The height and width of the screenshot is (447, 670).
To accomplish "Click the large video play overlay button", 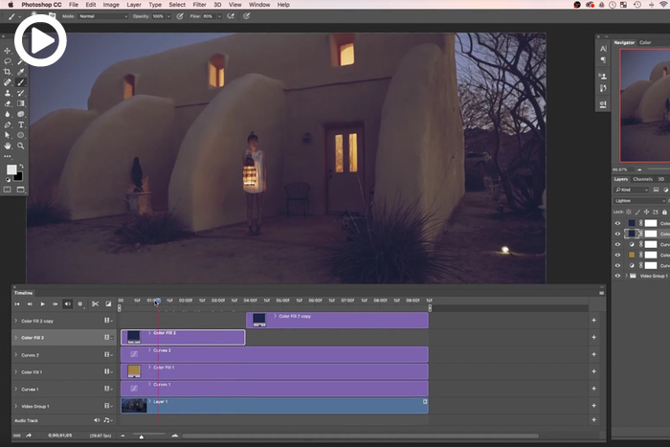I will pos(40,41).
